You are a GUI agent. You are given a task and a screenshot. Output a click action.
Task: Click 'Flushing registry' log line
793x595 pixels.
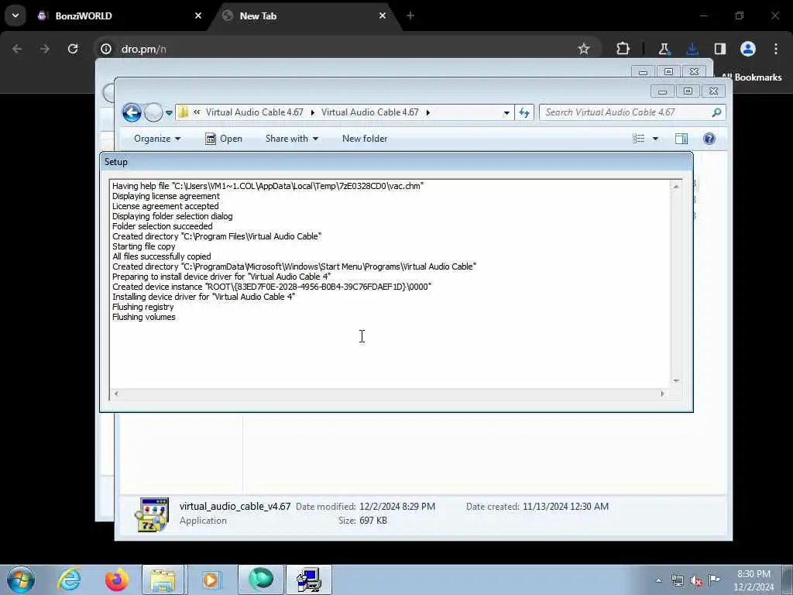pyautogui.click(x=142, y=307)
